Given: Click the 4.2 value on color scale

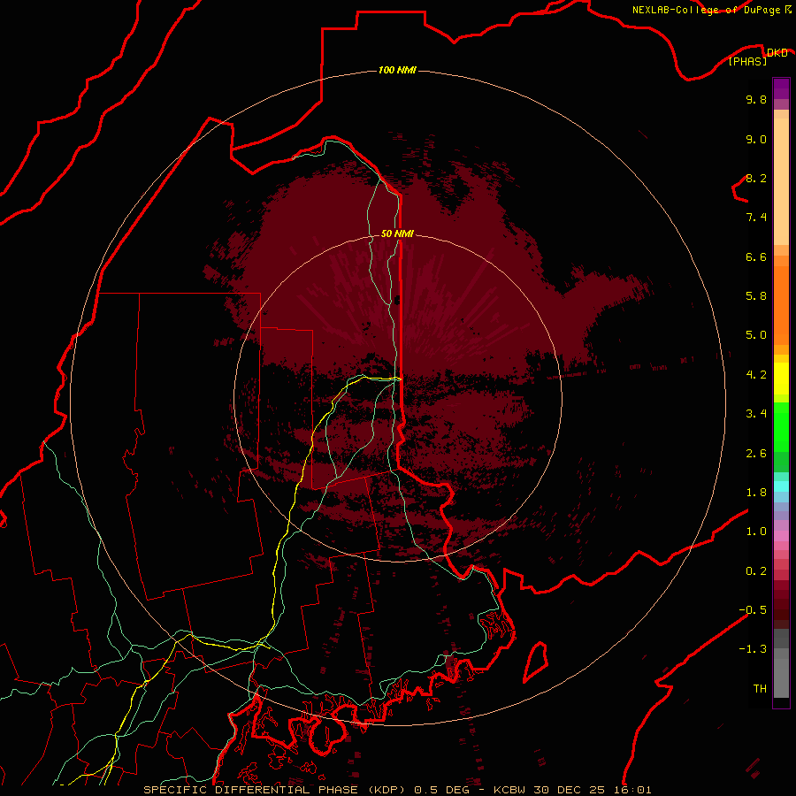Looking at the screenshot, I should point(756,375).
